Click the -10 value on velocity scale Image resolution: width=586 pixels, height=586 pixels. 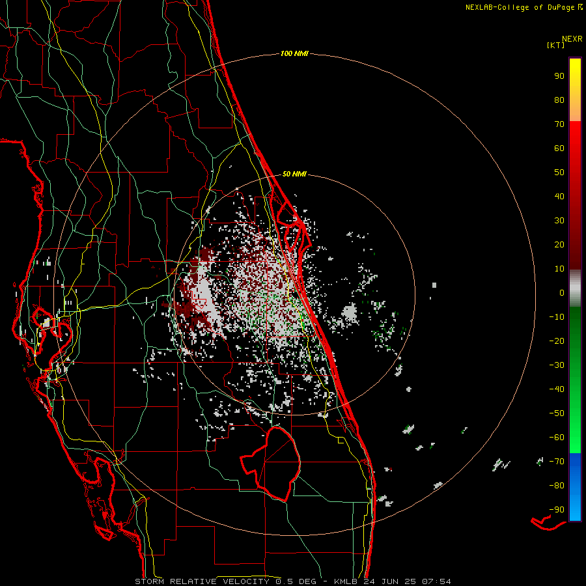(x=557, y=317)
